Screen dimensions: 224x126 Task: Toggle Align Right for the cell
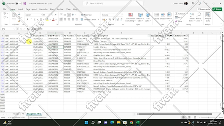coord(69,19)
